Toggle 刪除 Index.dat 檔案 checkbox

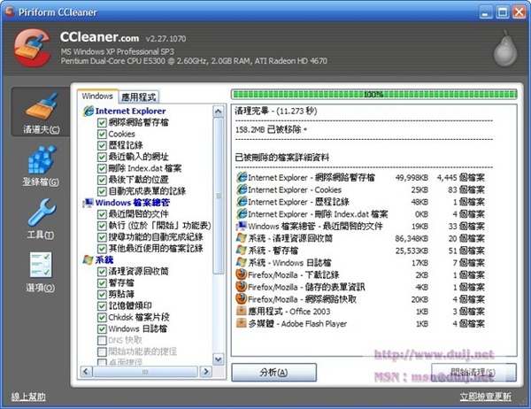(102, 169)
